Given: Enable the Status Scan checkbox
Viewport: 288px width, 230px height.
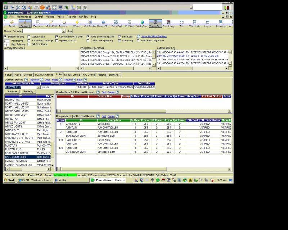Looking at the screenshot, I should [x=29, y=37].
